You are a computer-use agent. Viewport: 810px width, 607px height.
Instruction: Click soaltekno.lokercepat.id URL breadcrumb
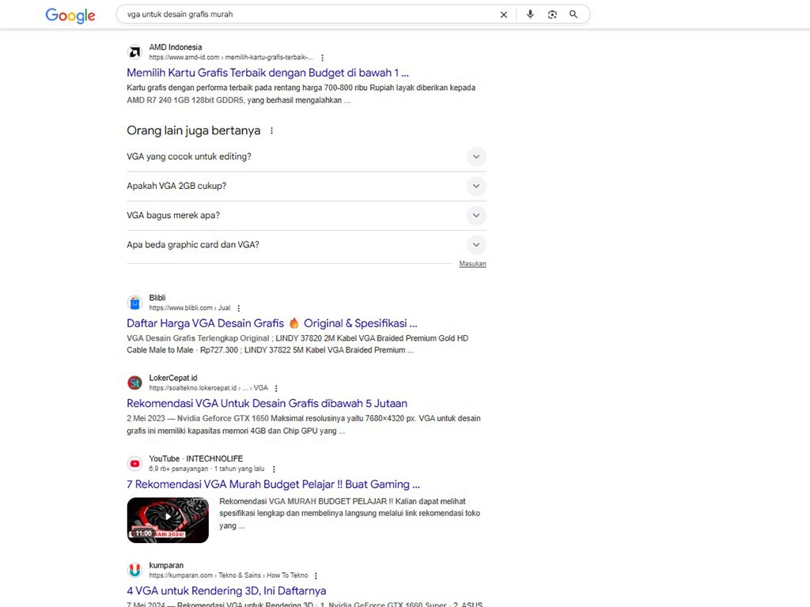pyautogui.click(x=209, y=387)
